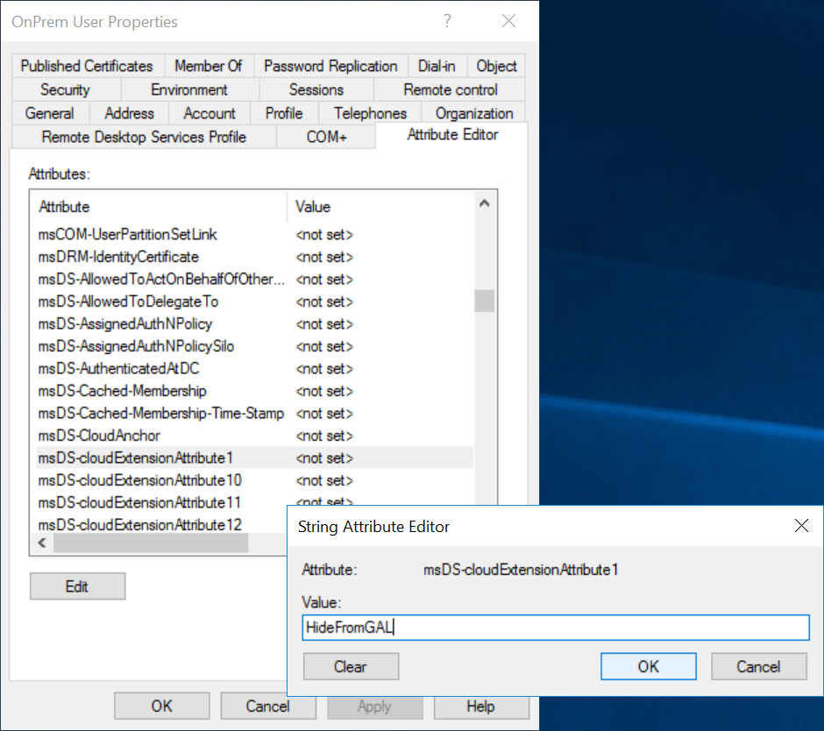
Task: Sort by the Attribute column header
Action: 158,207
